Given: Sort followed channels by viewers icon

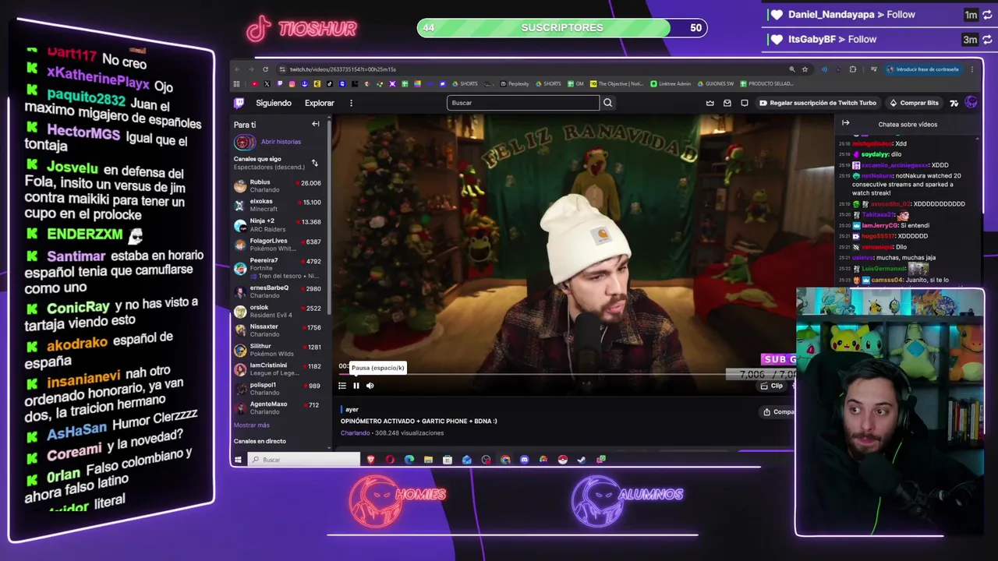Looking at the screenshot, I should pos(315,163).
